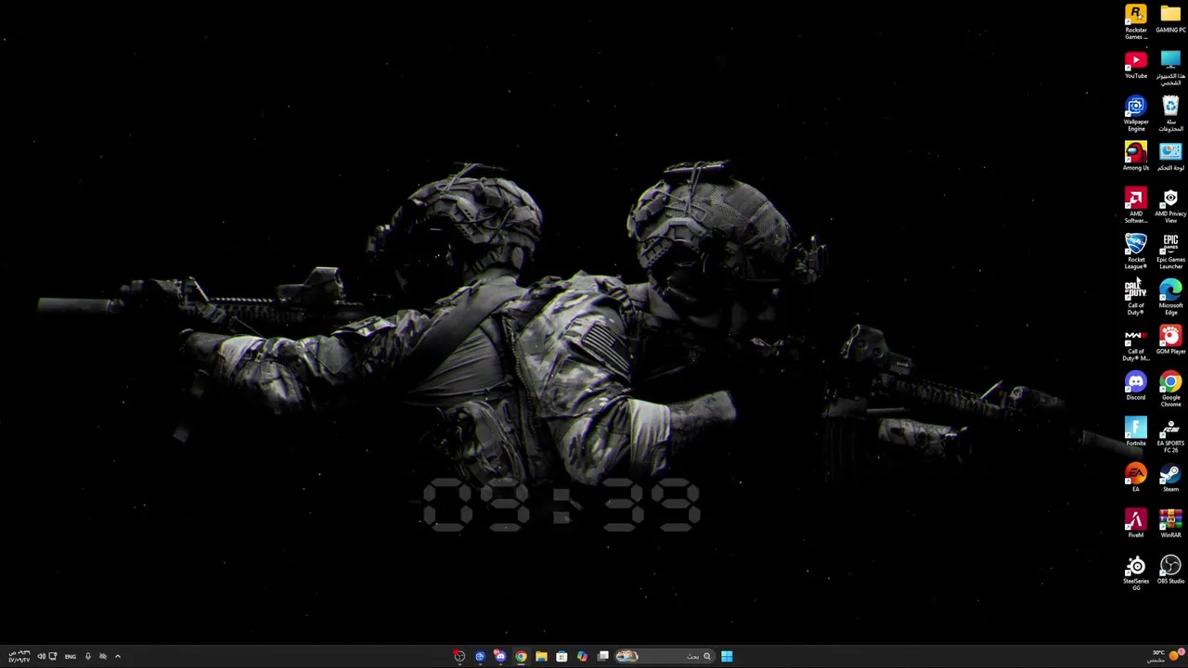This screenshot has height=668, width=1188.
Task: Open Microsoft Store from the taskbar
Action: [x=562, y=657]
